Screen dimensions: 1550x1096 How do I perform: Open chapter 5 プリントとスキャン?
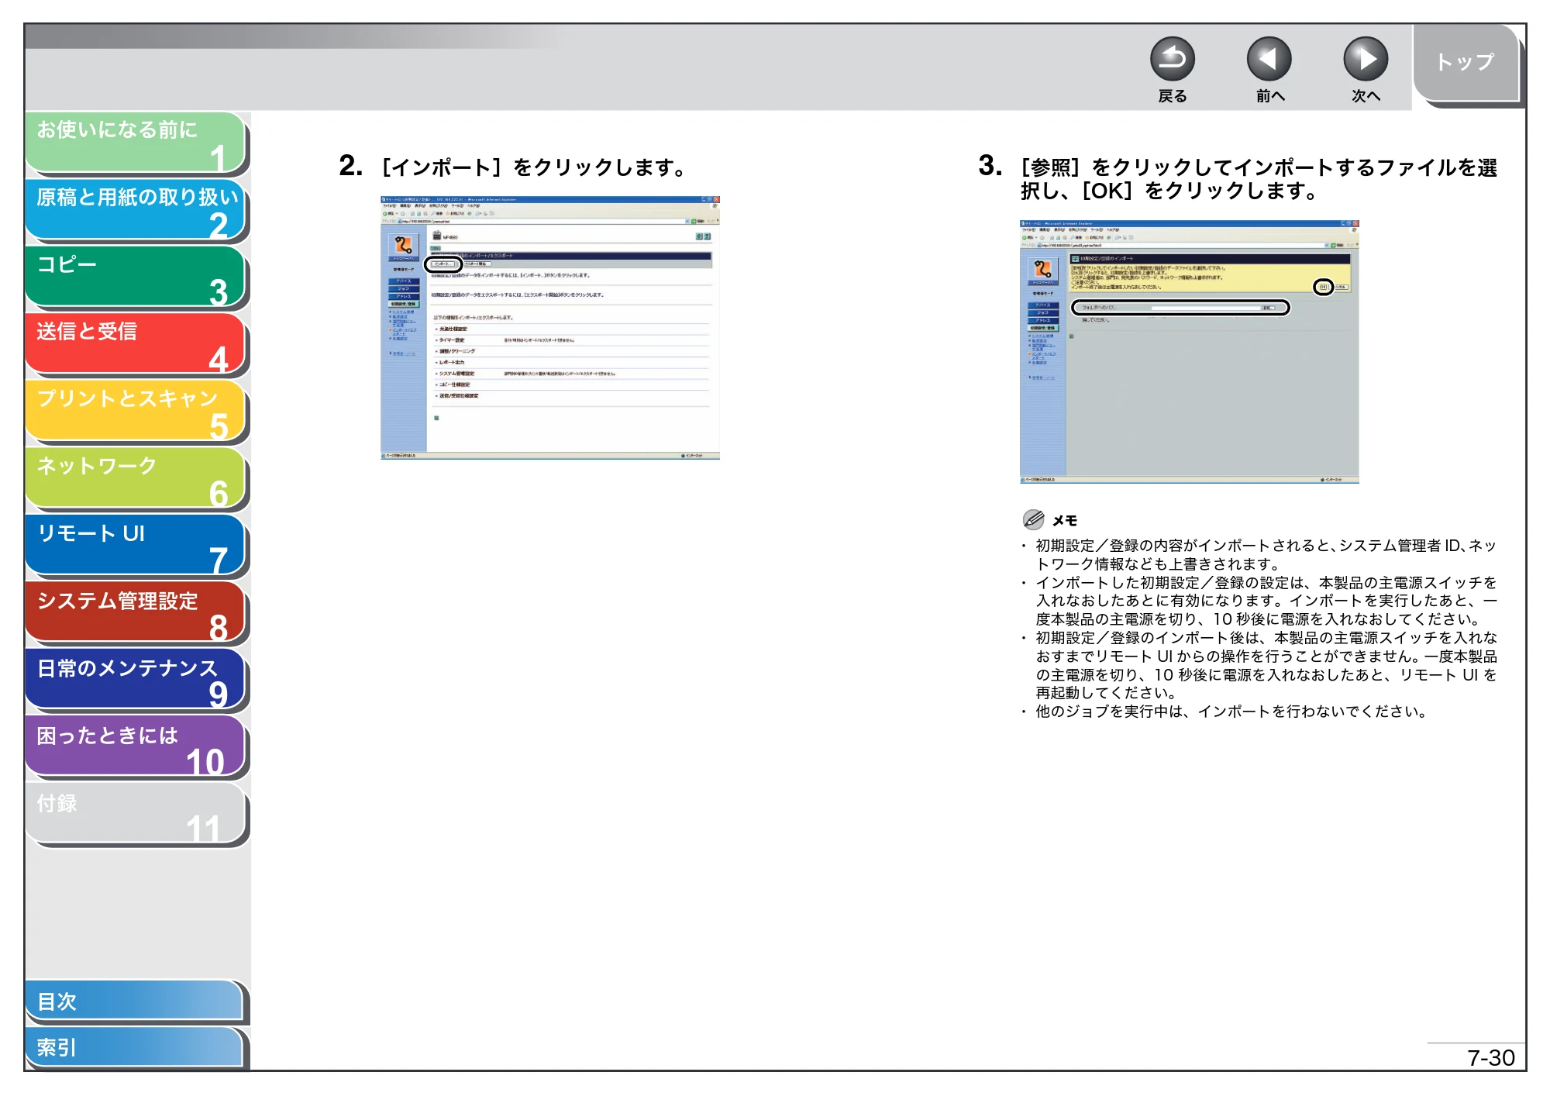pyautogui.click(x=136, y=412)
